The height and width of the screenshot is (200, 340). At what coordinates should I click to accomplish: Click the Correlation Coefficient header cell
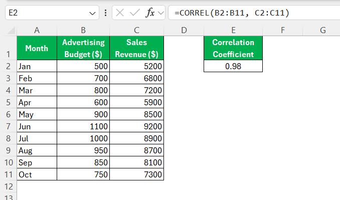(x=233, y=48)
